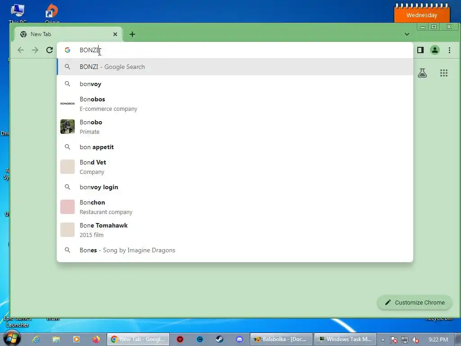Launch Firefox from the taskbar
Image resolution: width=461 pixels, height=346 pixels.
click(x=96, y=339)
